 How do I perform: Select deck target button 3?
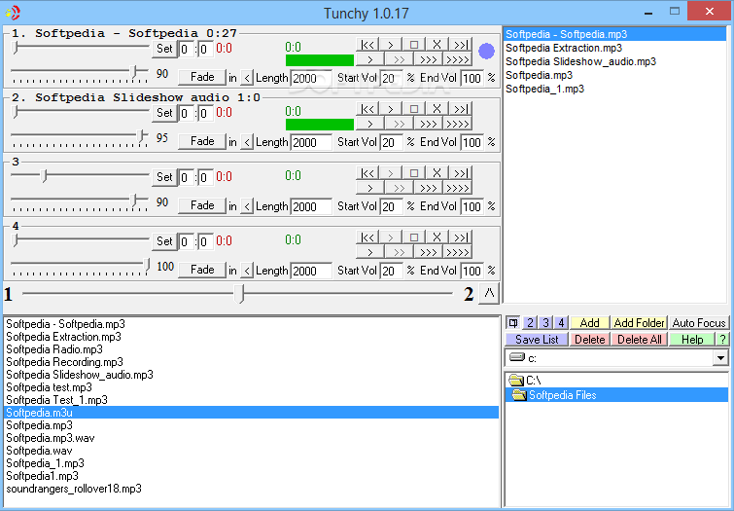tap(545, 322)
